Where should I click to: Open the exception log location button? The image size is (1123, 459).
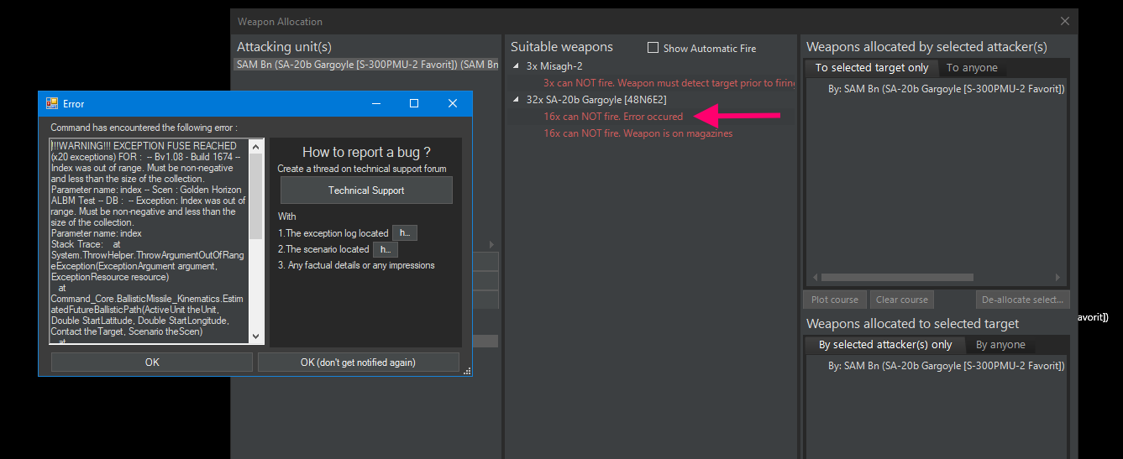[405, 233]
